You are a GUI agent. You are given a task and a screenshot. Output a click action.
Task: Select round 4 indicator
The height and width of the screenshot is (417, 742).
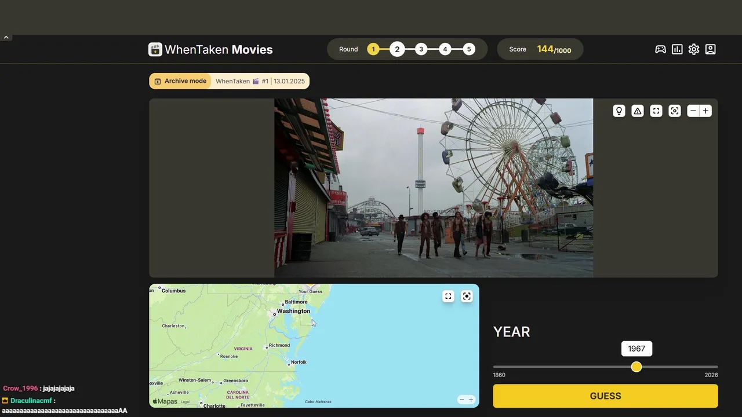[445, 49]
